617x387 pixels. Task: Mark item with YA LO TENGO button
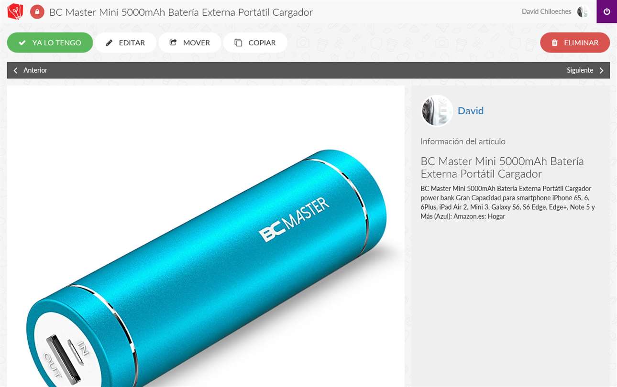50,43
